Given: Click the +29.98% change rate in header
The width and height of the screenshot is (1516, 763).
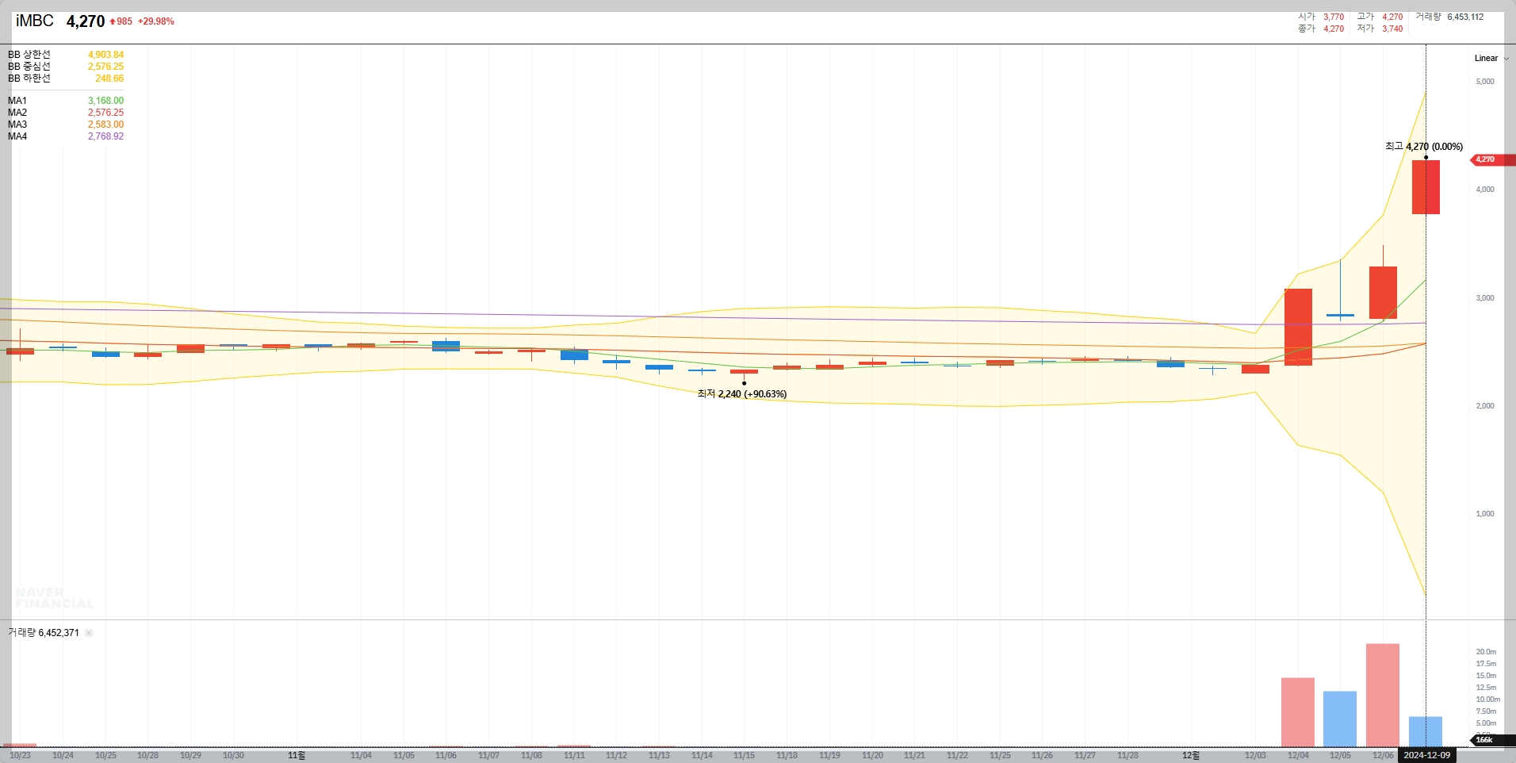Looking at the screenshot, I should point(156,21).
